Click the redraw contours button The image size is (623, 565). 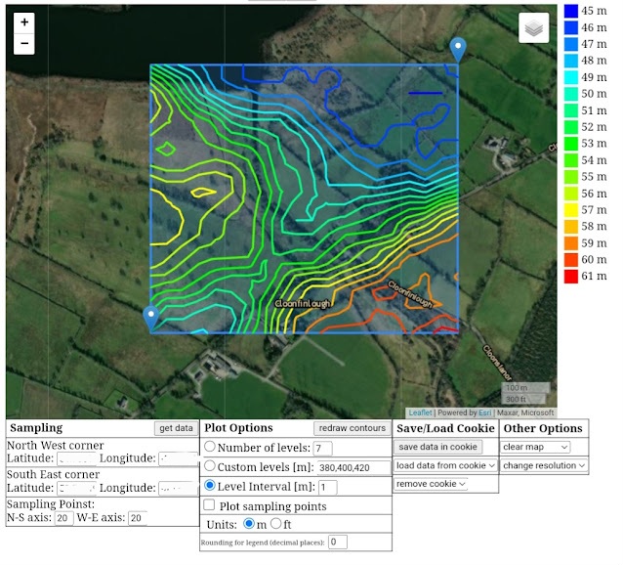click(352, 428)
